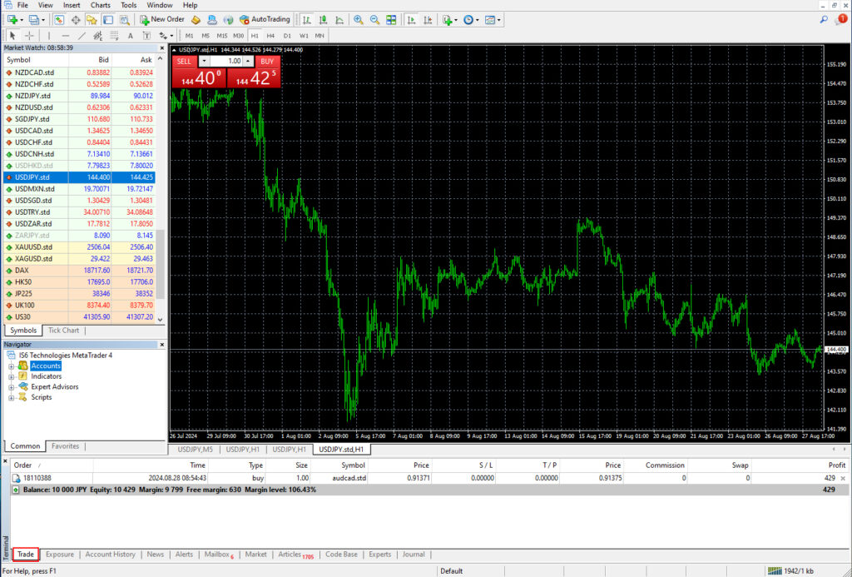The image size is (852, 577).
Task: Open a new chart from the toolbar icon
Action: (x=12, y=20)
